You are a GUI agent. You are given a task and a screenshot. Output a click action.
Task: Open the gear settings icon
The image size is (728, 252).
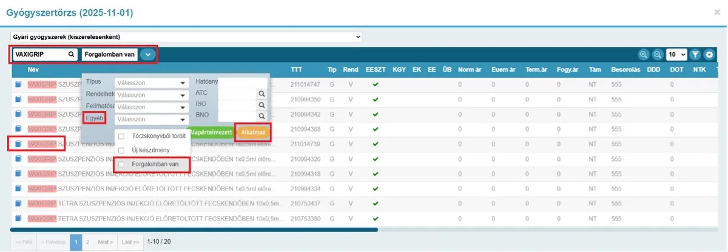click(x=708, y=55)
